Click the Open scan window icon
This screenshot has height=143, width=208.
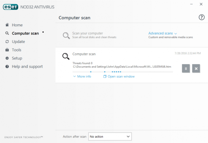pos(105,76)
